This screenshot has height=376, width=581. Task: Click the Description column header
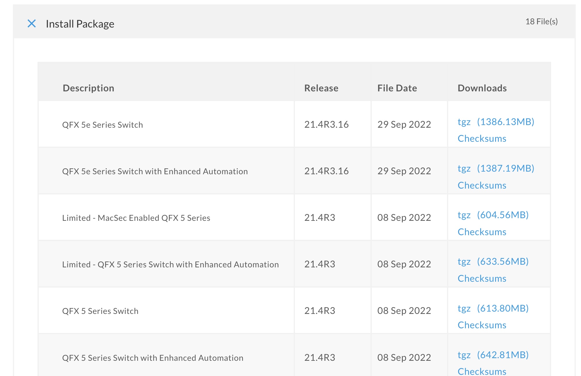88,88
